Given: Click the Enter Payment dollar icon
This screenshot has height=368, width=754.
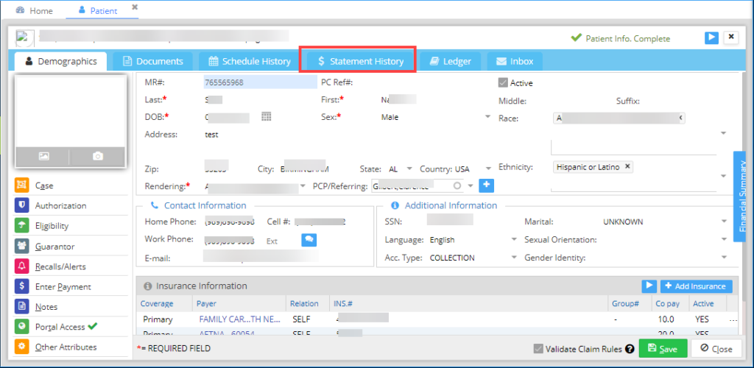Looking at the screenshot, I should pos(21,287).
